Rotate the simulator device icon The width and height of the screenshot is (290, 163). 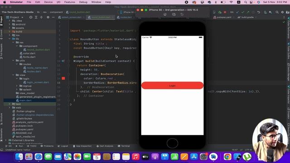click(x=182, y=14)
